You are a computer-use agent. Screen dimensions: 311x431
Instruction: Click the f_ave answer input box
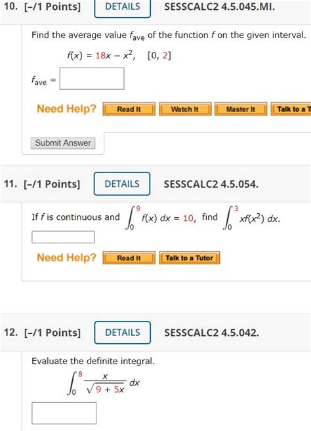(x=92, y=79)
